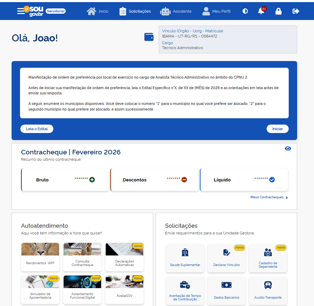Open Meu Perfil menu item
Screen dimensions: 314x306
coord(216,11)
